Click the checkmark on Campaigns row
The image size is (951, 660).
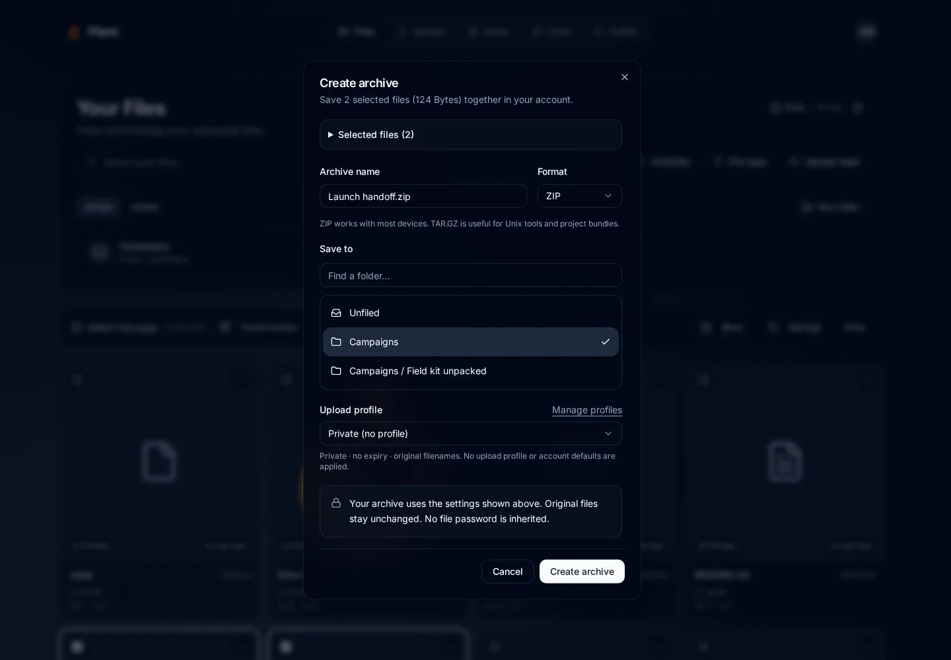coord(606,342)
